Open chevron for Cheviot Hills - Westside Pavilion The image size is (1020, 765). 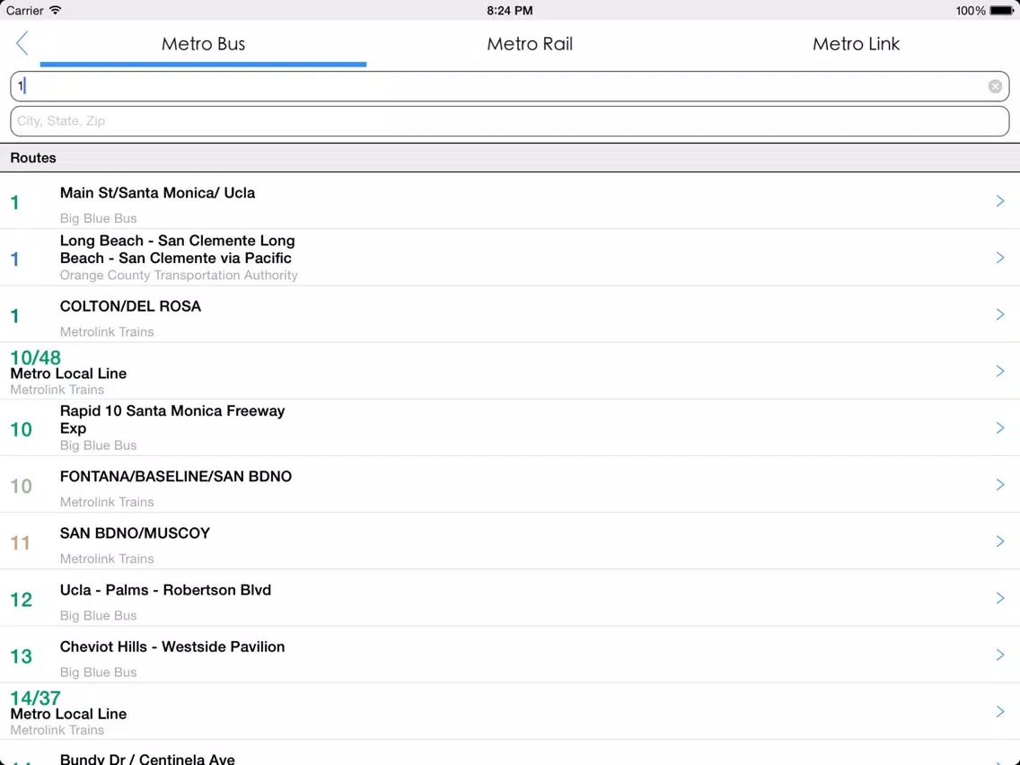point(1000,655)
